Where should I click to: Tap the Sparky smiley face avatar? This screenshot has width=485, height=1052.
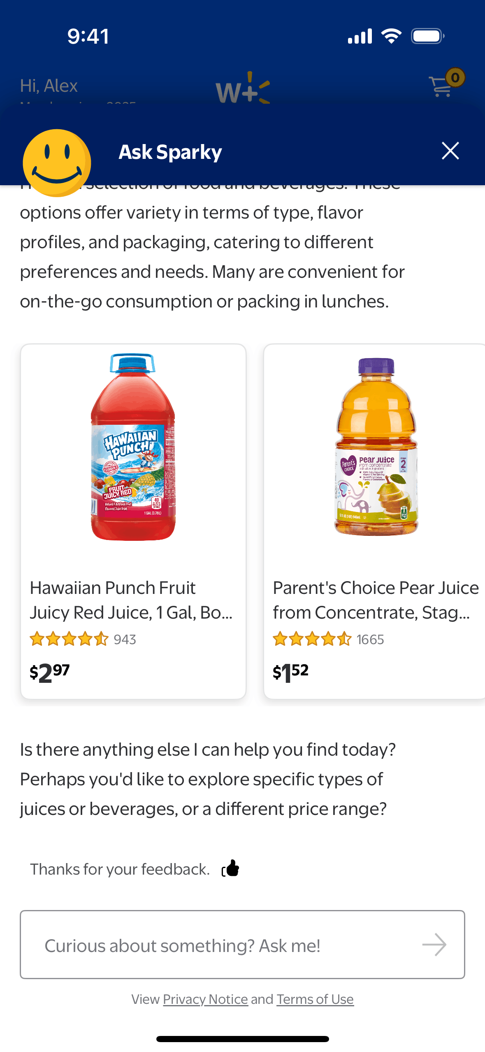[57, 163]
